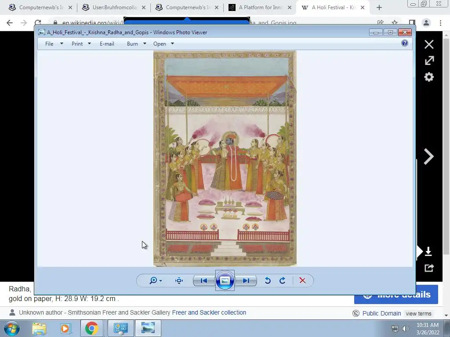Rotate photo clockwise

pos(283,280)
